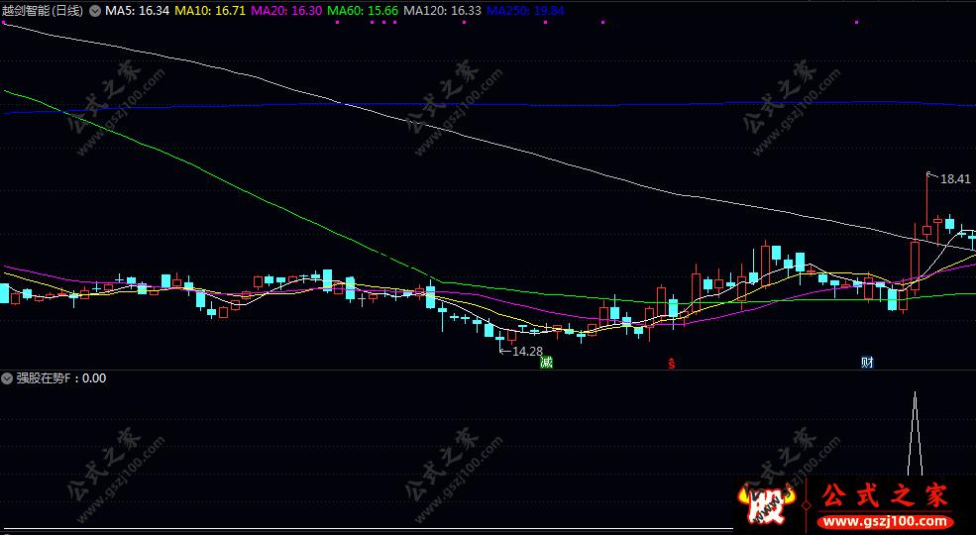976x535 pixels.
Task: Click the 14.28 low price label
Action: tap(527, 351)
